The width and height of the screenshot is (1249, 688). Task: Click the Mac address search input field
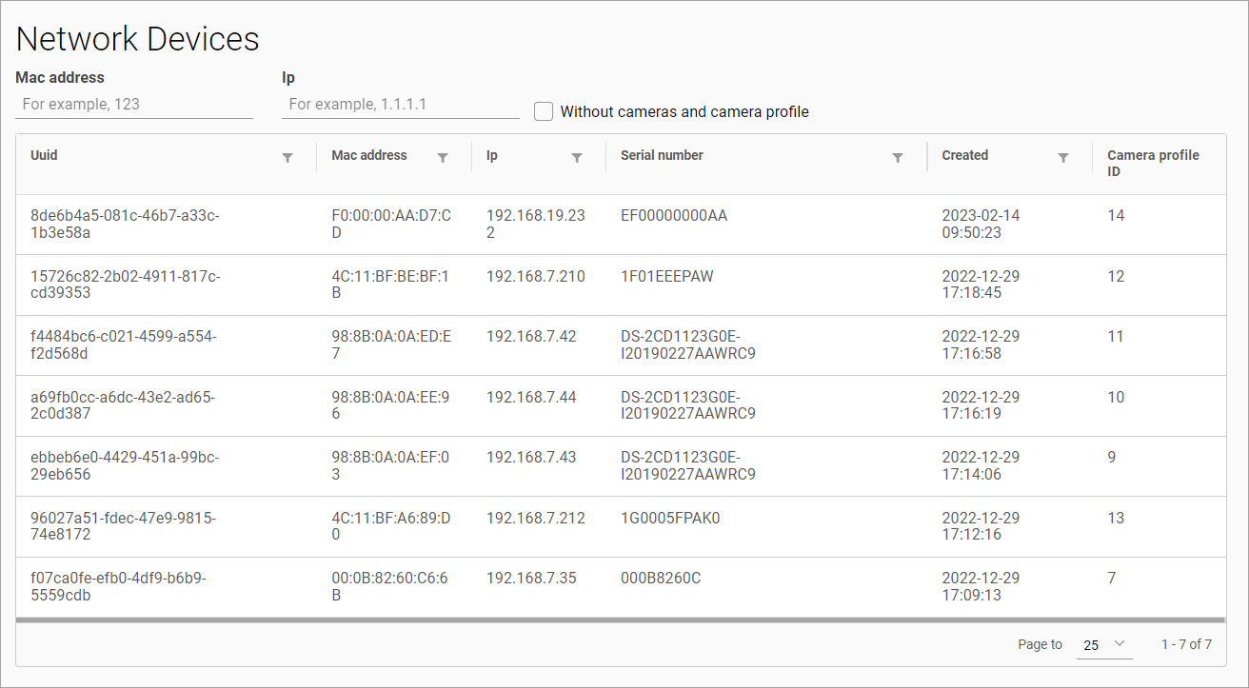pyautogui.click(x=134, y=104)
